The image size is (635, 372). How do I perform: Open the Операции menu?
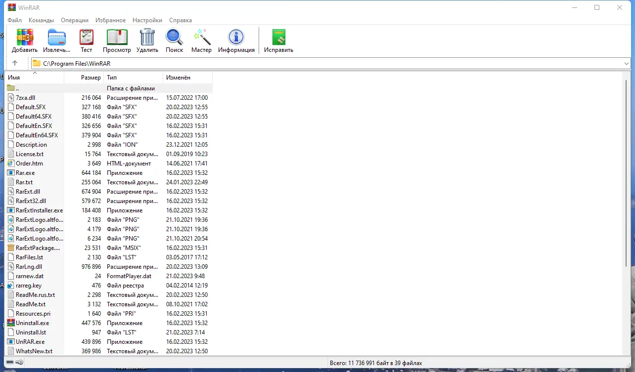coord(75,20)
